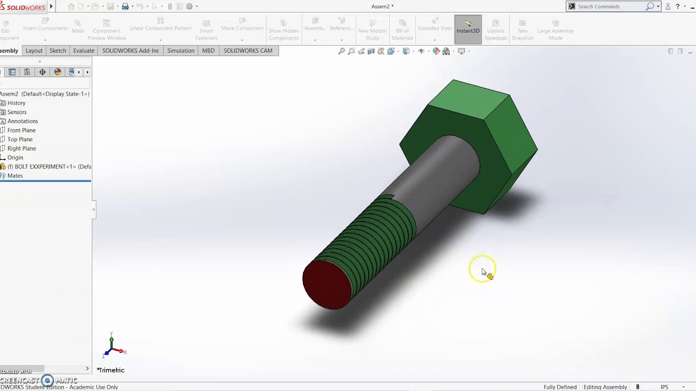Screen dimensions: 696x391
Task: Select Sensors in the feature tree
Action: coord(17,112)
